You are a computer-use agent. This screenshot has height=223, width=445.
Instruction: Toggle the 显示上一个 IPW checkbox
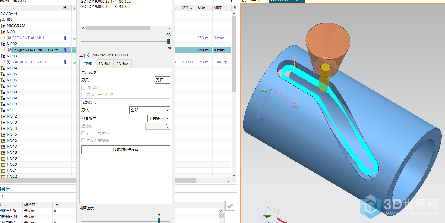tap(84, 95)
